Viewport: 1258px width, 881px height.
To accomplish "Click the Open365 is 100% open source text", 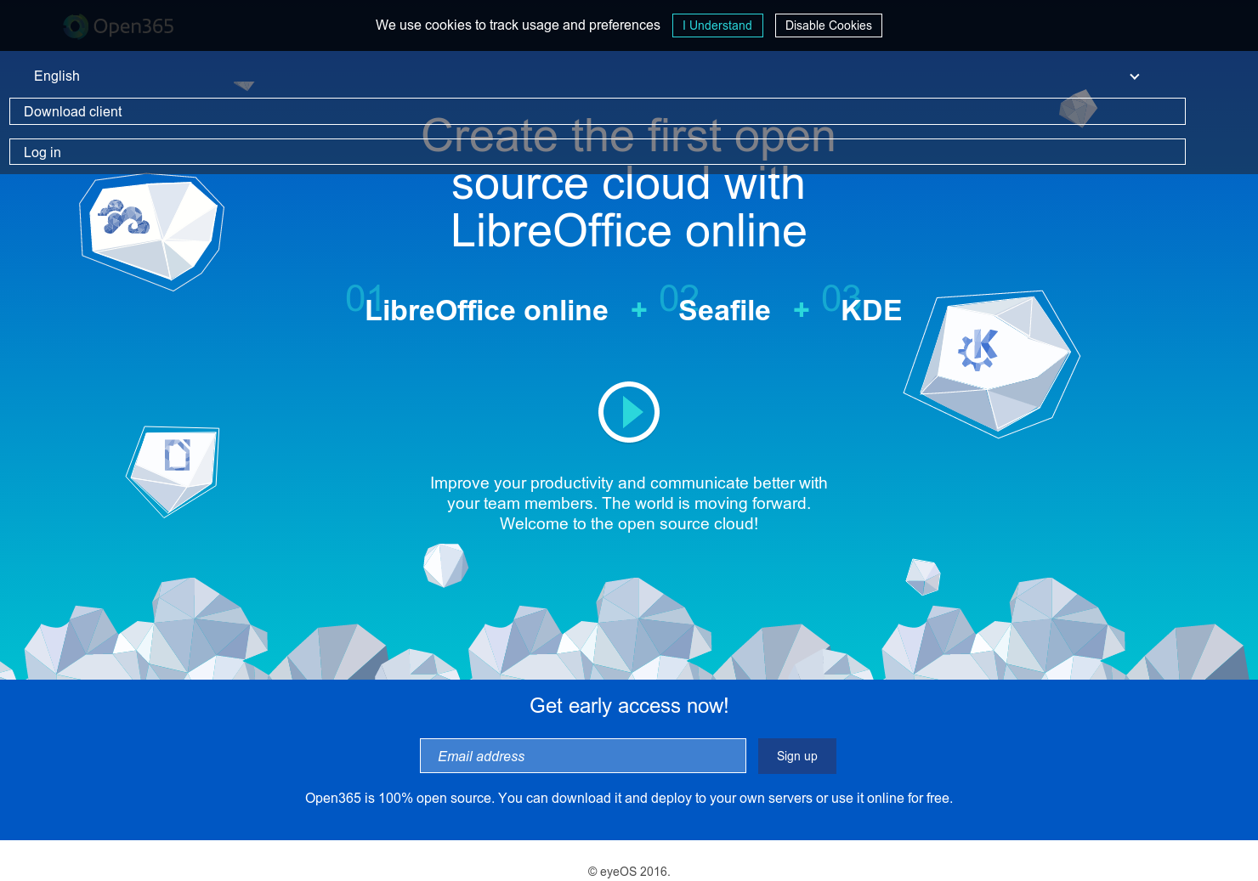I will [x=629, y=799].
